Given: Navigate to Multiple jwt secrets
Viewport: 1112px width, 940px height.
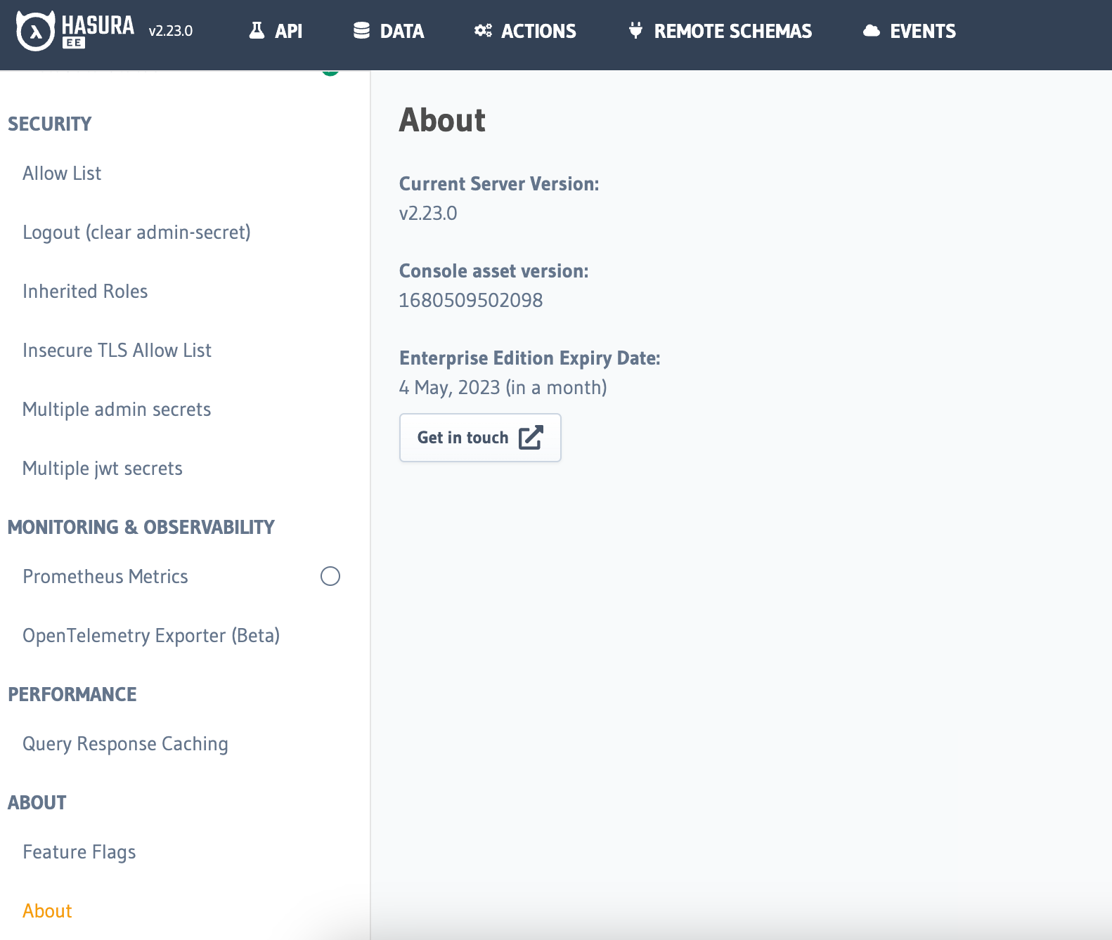Looking at the screenshot, I should (103, 469).
